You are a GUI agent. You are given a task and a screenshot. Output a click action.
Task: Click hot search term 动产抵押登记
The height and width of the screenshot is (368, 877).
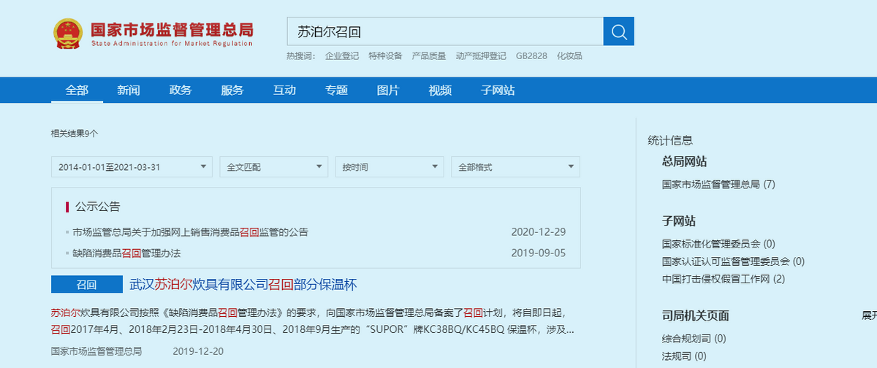481,56
